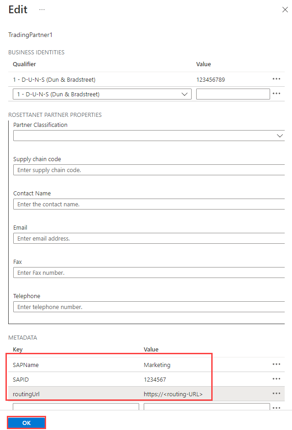
Task: Open more options for the SAPName metadata row
Action: coord(276,364)
